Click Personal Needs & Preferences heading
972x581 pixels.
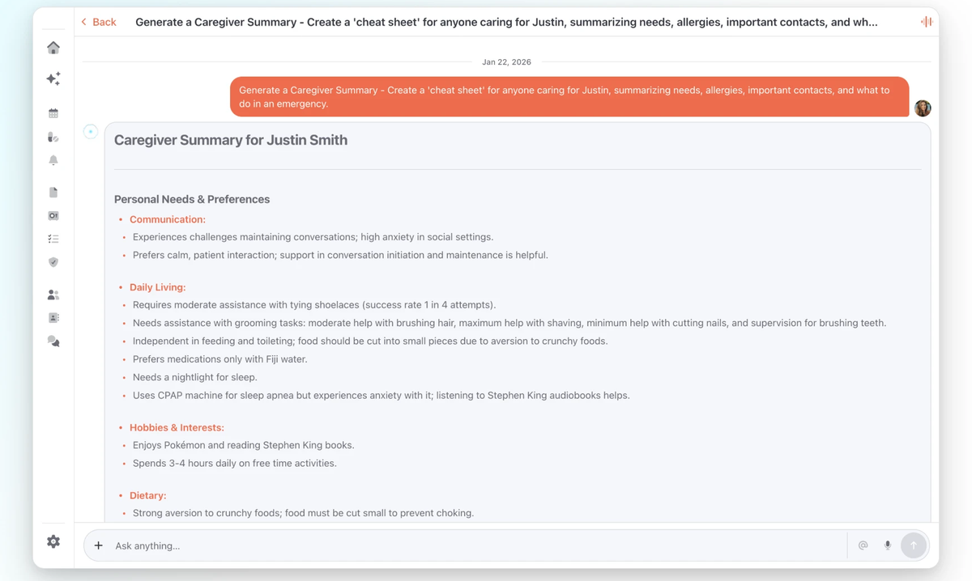click(x=192, y=199)
